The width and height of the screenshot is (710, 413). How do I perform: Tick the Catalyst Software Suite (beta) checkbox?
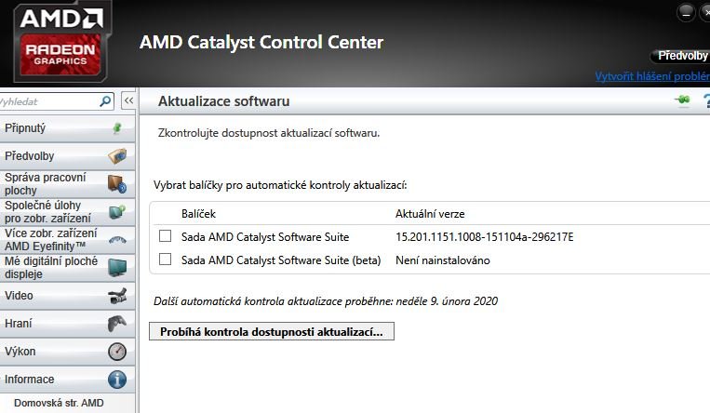click(166, 260)
